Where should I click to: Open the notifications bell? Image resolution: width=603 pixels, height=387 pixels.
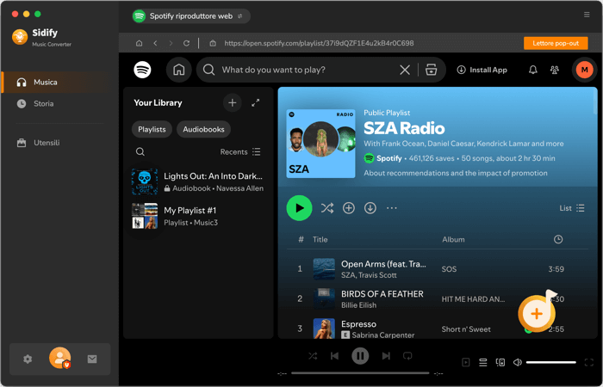pyautogui.click(x=532, y=70)
